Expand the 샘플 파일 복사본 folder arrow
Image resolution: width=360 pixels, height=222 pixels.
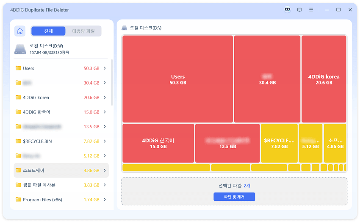click(105, 185)
